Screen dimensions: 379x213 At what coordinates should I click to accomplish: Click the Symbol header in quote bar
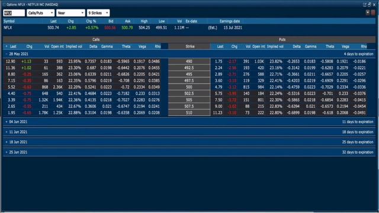[9, 21]
